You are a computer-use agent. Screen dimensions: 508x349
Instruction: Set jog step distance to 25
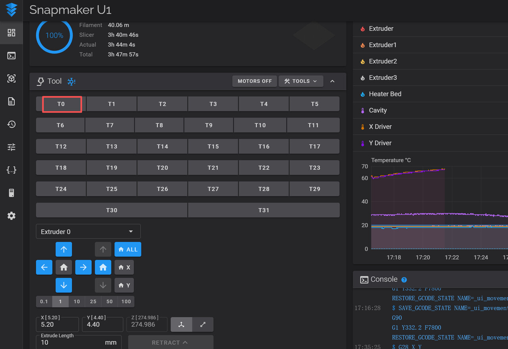93,301
